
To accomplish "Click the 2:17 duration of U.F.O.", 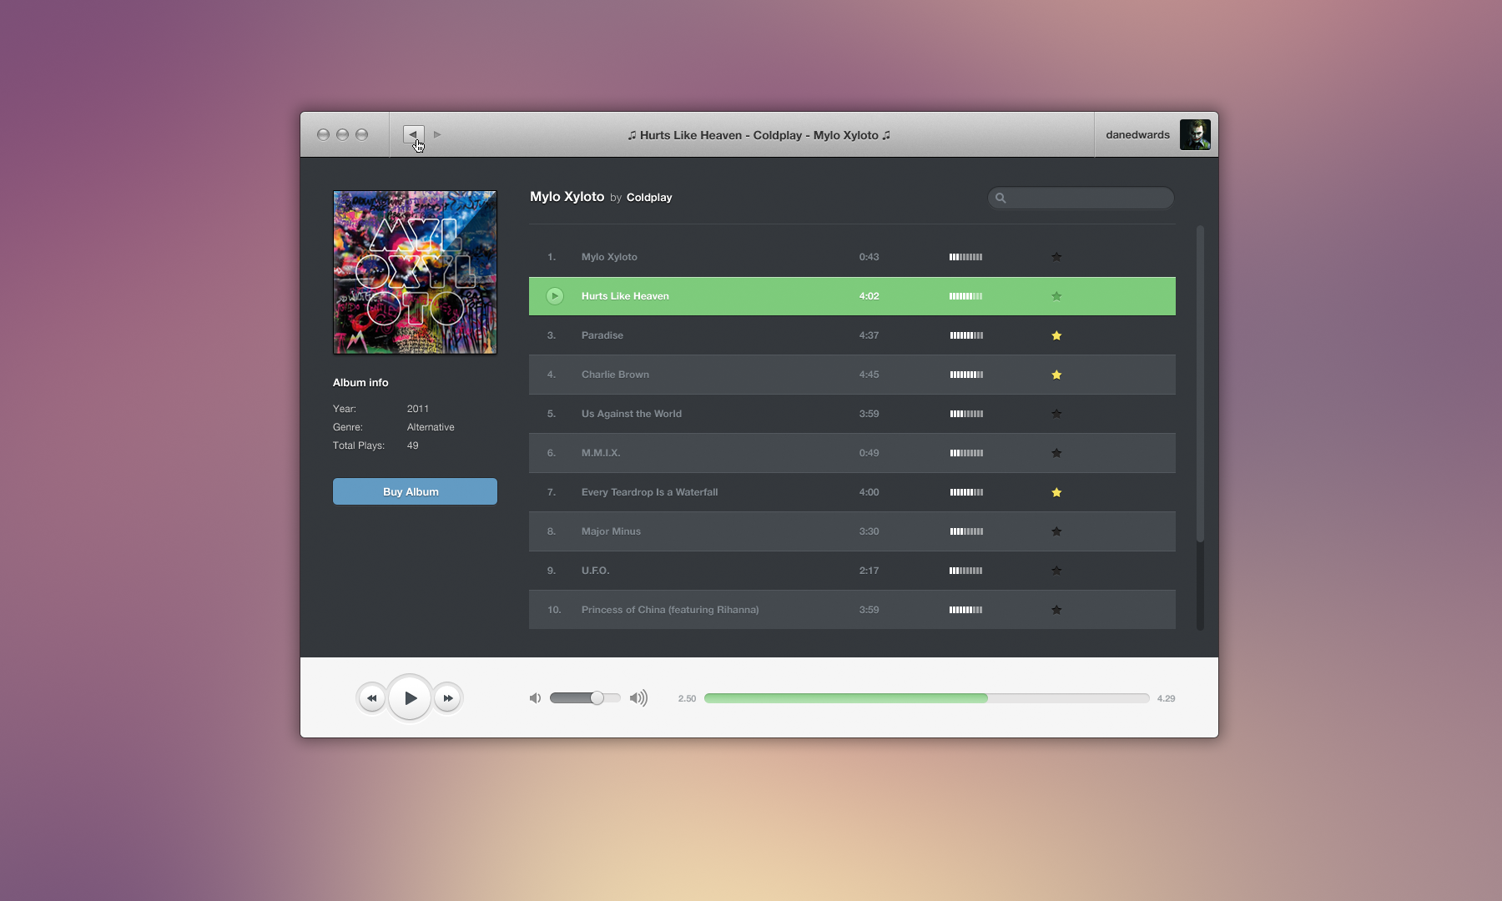I will (x=869, y=571).
